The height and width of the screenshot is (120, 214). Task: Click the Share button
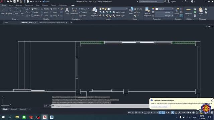click(46, 1)
